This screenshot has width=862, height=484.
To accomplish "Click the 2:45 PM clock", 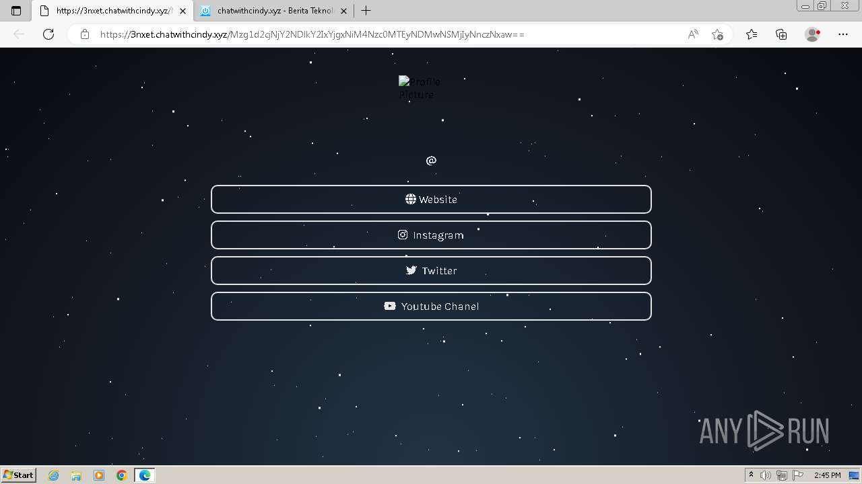I will (827, 475).
